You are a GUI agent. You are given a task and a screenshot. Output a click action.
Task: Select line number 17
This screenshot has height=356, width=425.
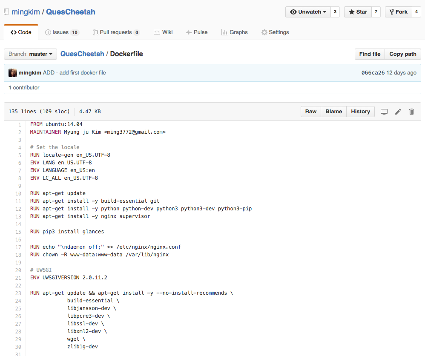[18, 247]
